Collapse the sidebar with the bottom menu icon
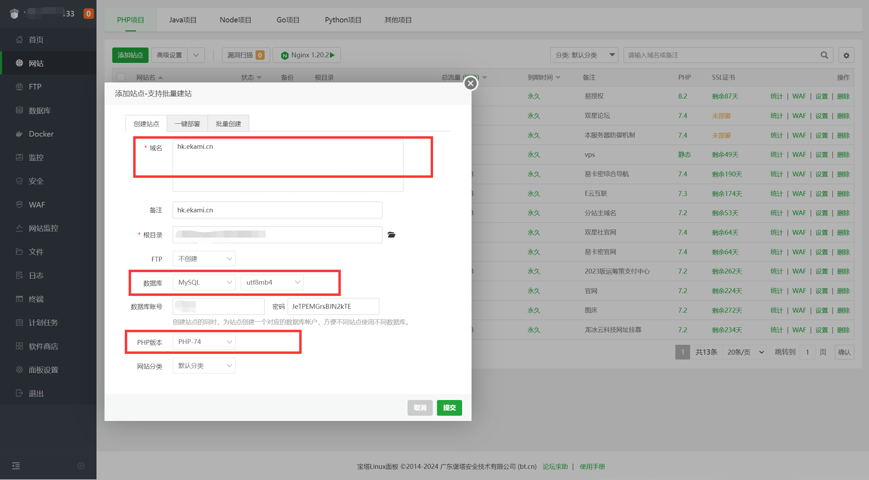The image size is (869, 480). [x=16, y=466]
